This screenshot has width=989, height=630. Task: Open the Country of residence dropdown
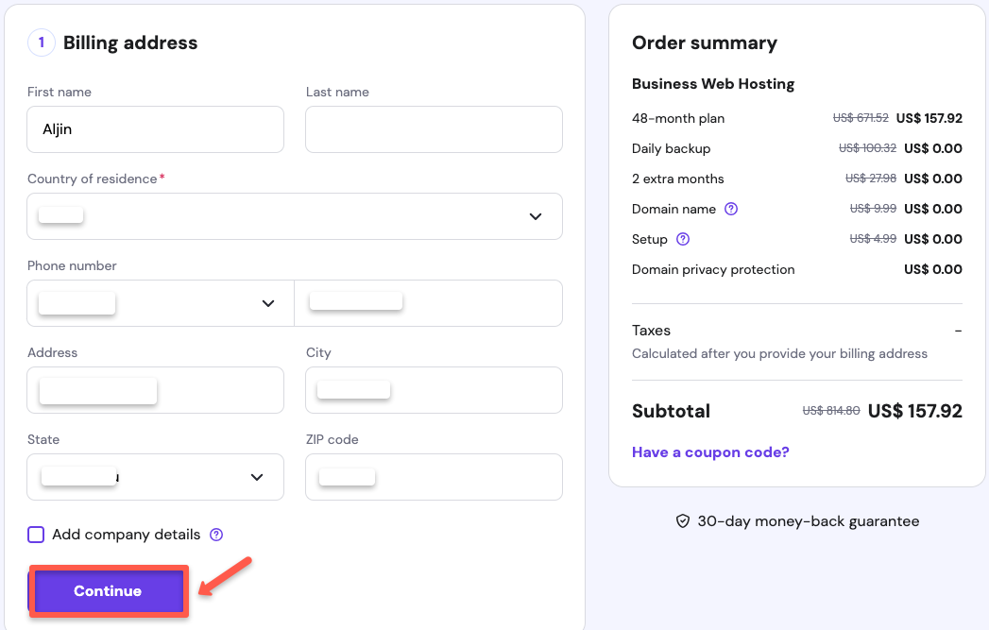click(x=295, y=216)
